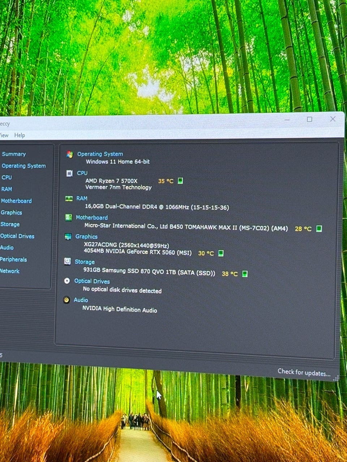Open the Storage sidebar section
Image resolution: width=347 pixels, height=462 pixels.
pyautogui.click(x=10, y=224)
